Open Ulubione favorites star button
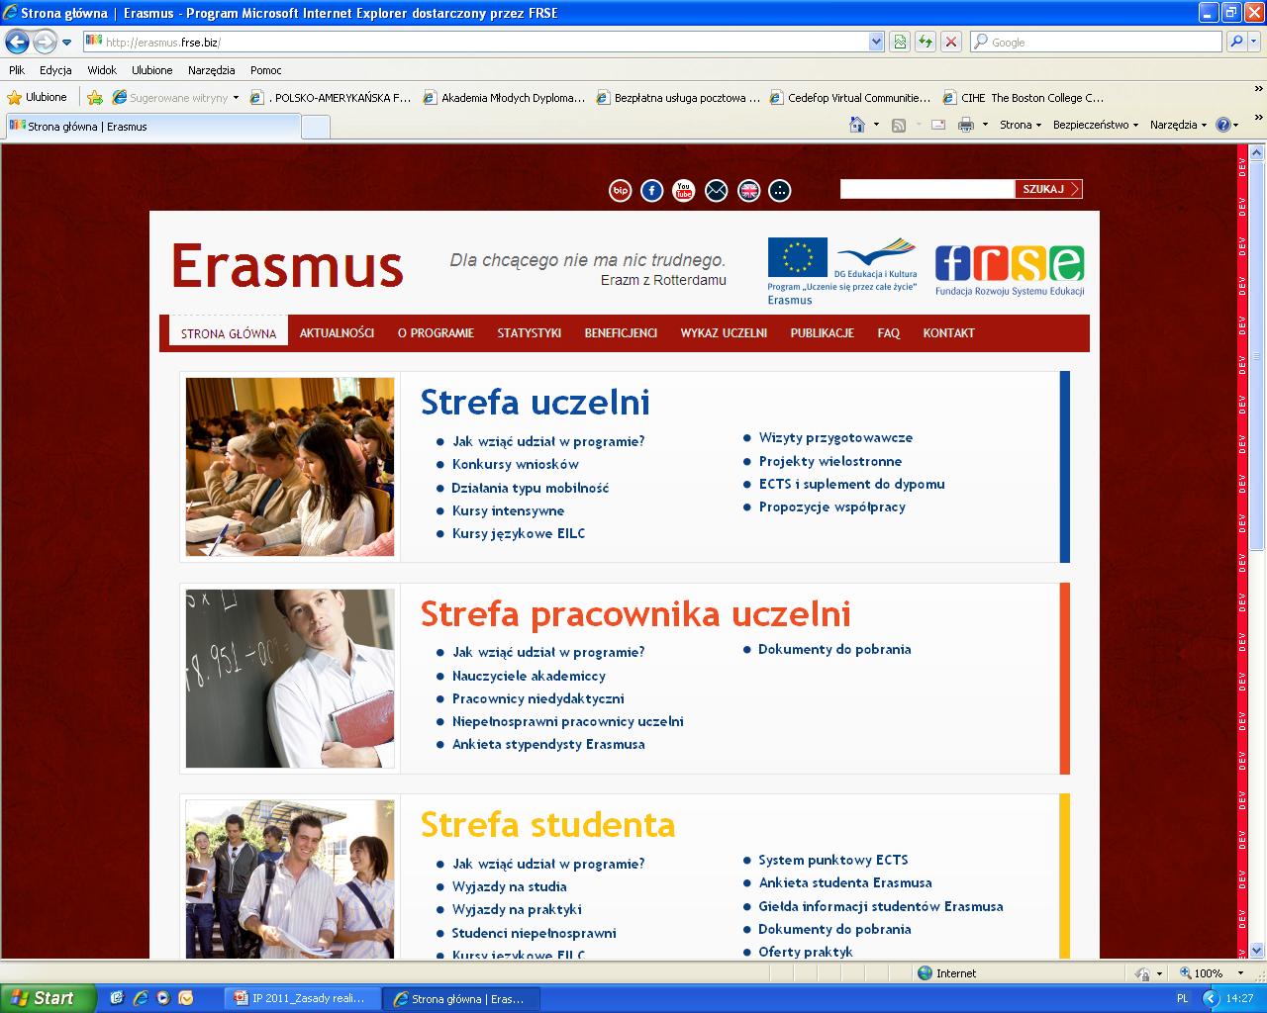Viewport: 1267px width, 1013px height. pyautogui.click(x=38, y=97)
